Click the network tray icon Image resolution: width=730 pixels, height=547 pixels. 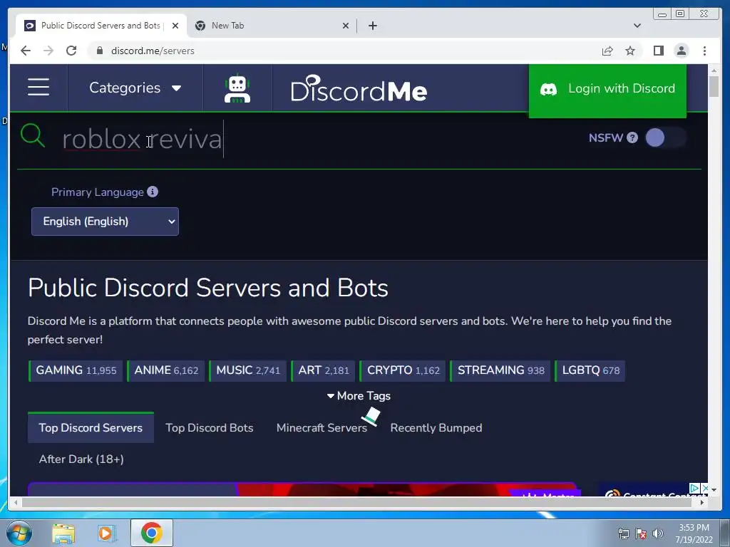623,533
